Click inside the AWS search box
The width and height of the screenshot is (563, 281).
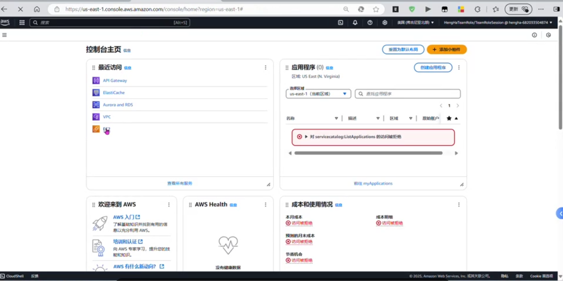coord(110,23)
